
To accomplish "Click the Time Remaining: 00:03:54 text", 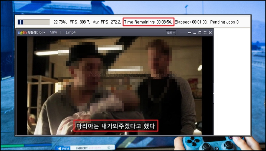I will click(148, 22).
